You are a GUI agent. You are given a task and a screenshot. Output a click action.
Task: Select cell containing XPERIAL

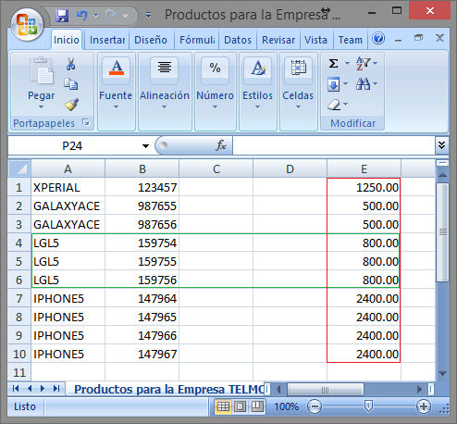click(68, 187)
